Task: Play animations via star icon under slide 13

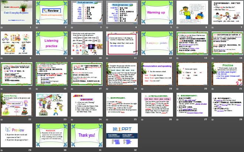Action: pos(177,58)
